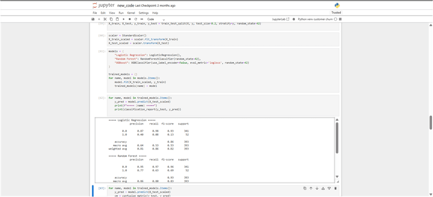Insert a cell above cell 63 icon
433x197 pixels.
pos(323,188)
